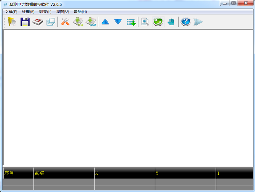255x192 pixels.
Task: Open the 列表(L) menu
Action: [x=45, y=12]
